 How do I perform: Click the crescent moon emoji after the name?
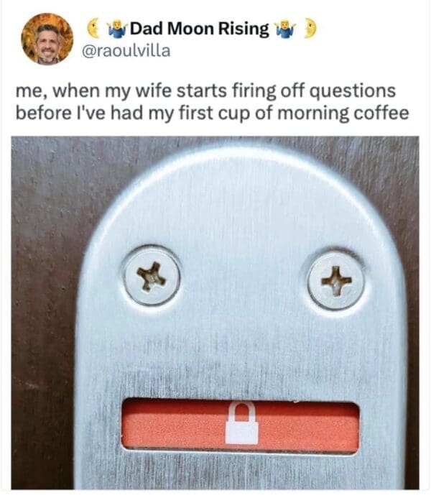click(310, 28)
